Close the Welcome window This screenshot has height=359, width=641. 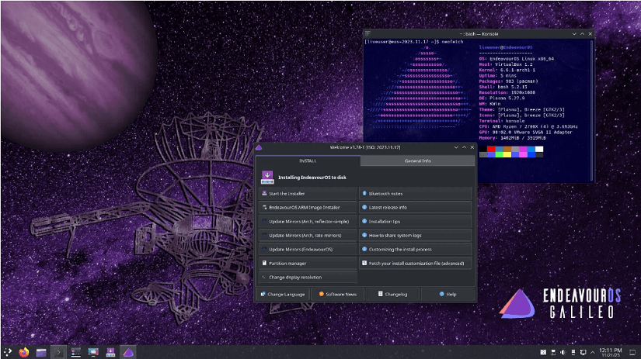[x=472, y=147]
